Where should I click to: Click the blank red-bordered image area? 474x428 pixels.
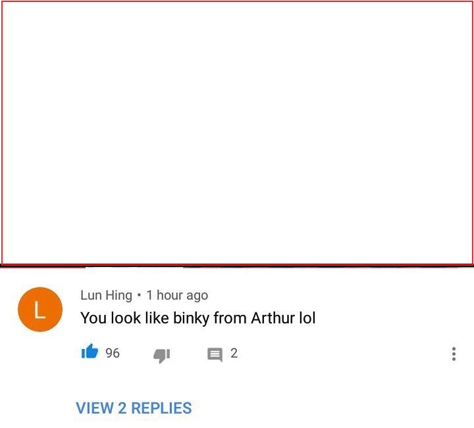[x=237, y=133]
